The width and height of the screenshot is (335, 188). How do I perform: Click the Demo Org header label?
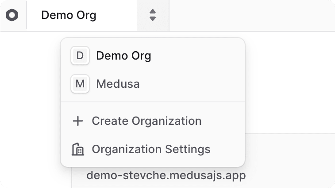pos(69,15)
